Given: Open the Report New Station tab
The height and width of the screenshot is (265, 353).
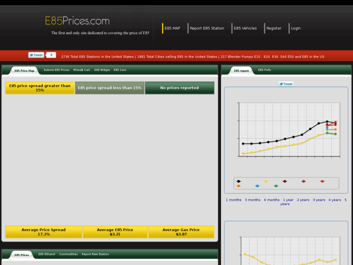Looking at the screenshot, I should pos(95,254).
